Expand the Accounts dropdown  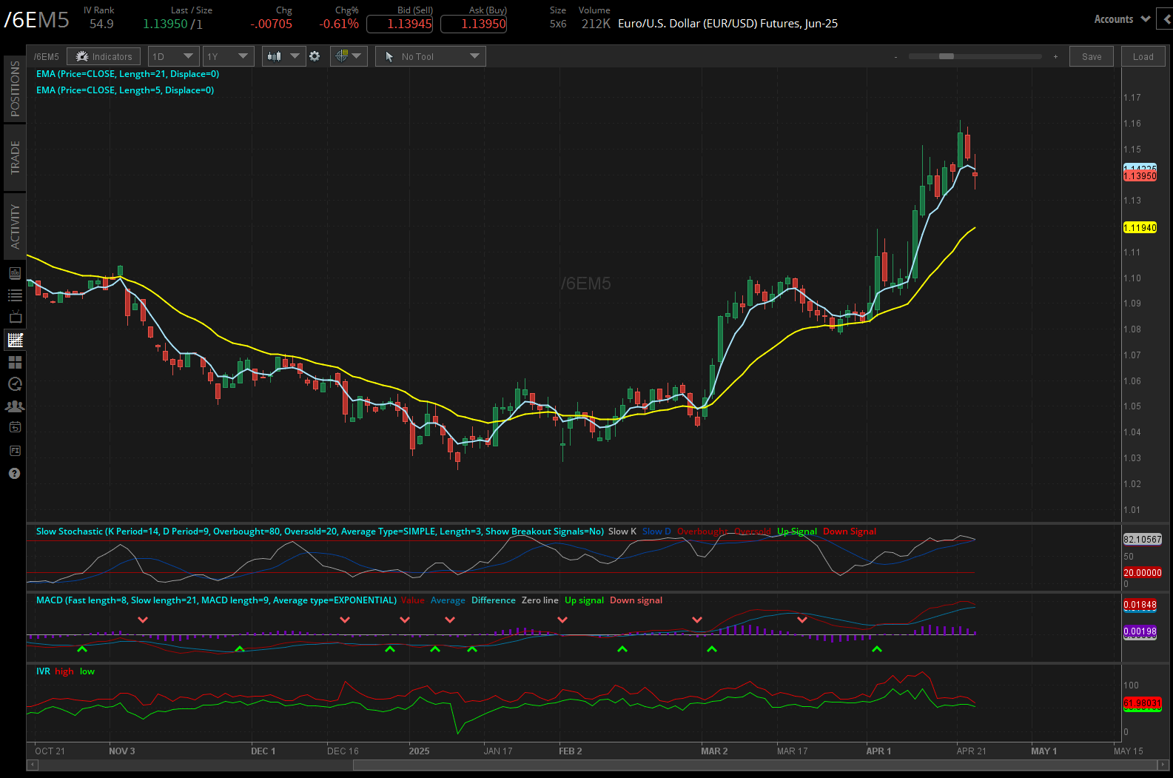[1122, 19]
